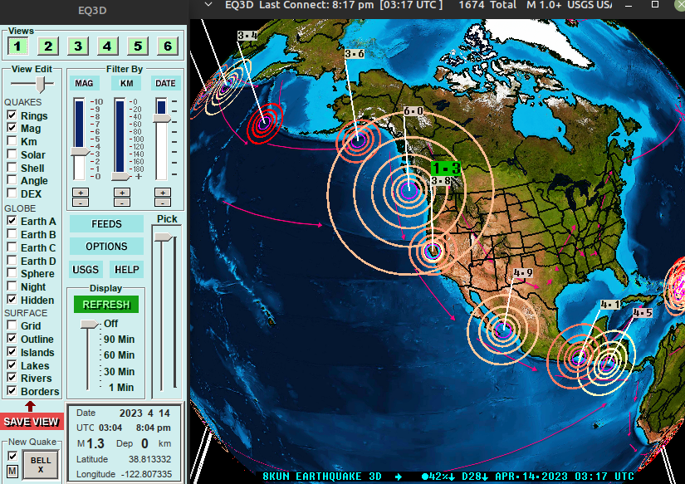Select the green 1.3 quake label
Screen dimensions: 685x484
coord(446,169)
